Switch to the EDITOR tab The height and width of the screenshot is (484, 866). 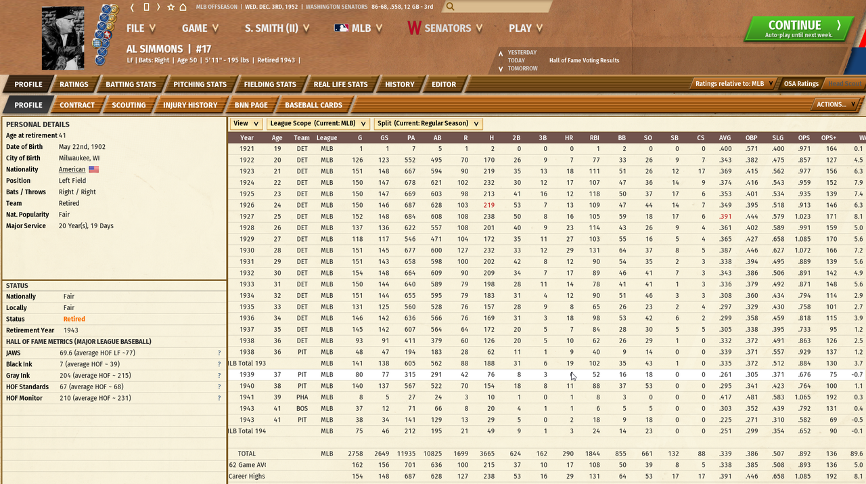pos(444,85)
